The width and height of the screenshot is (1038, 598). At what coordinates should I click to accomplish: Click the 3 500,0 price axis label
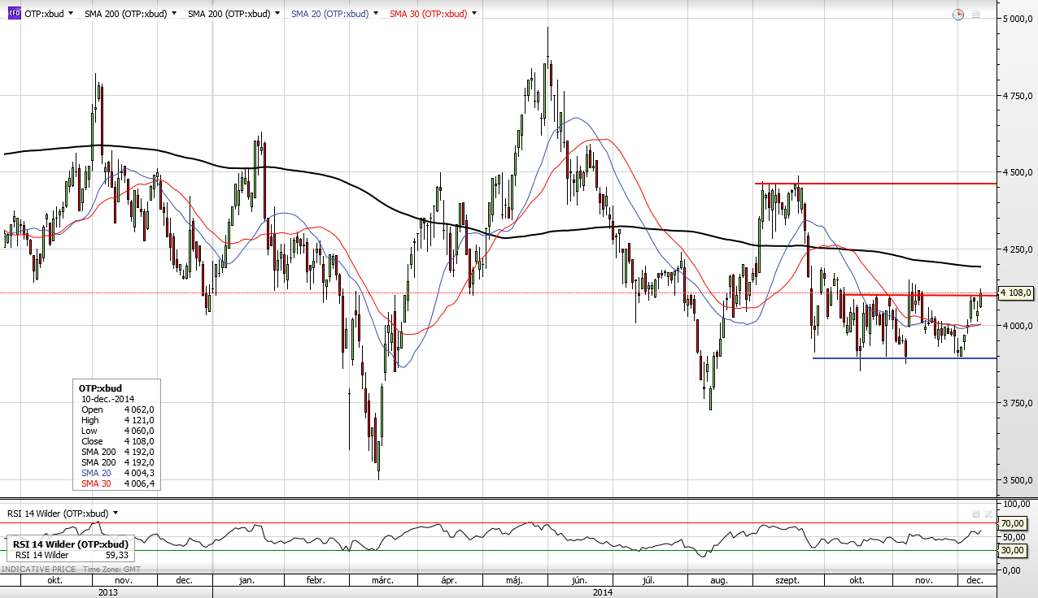(1018, 479)
